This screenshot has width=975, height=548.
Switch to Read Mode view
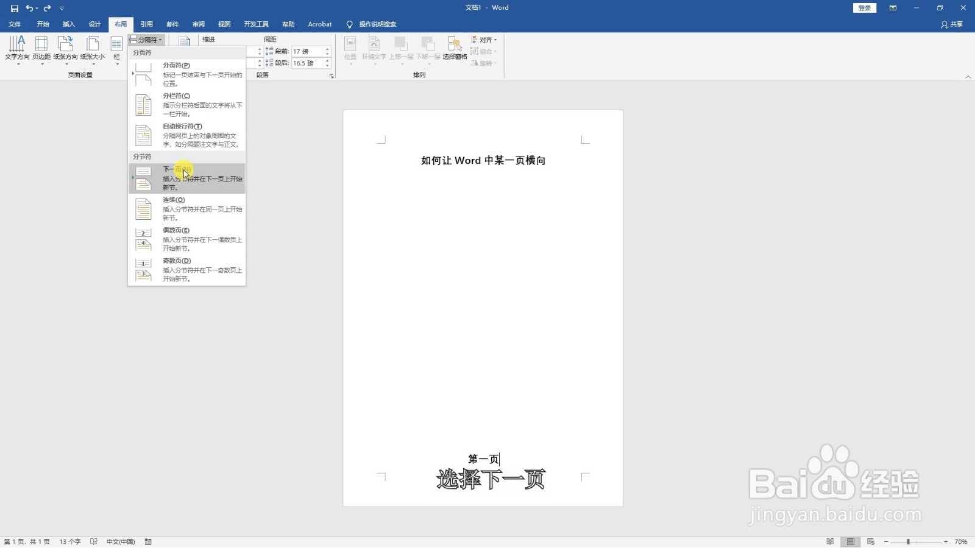click(x=830, y=542)
